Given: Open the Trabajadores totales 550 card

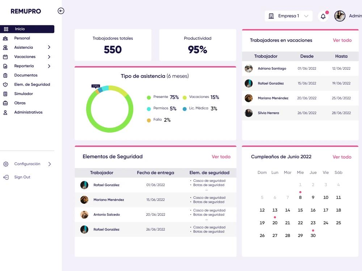Looking at the screenshot, I should click(113, 45).
